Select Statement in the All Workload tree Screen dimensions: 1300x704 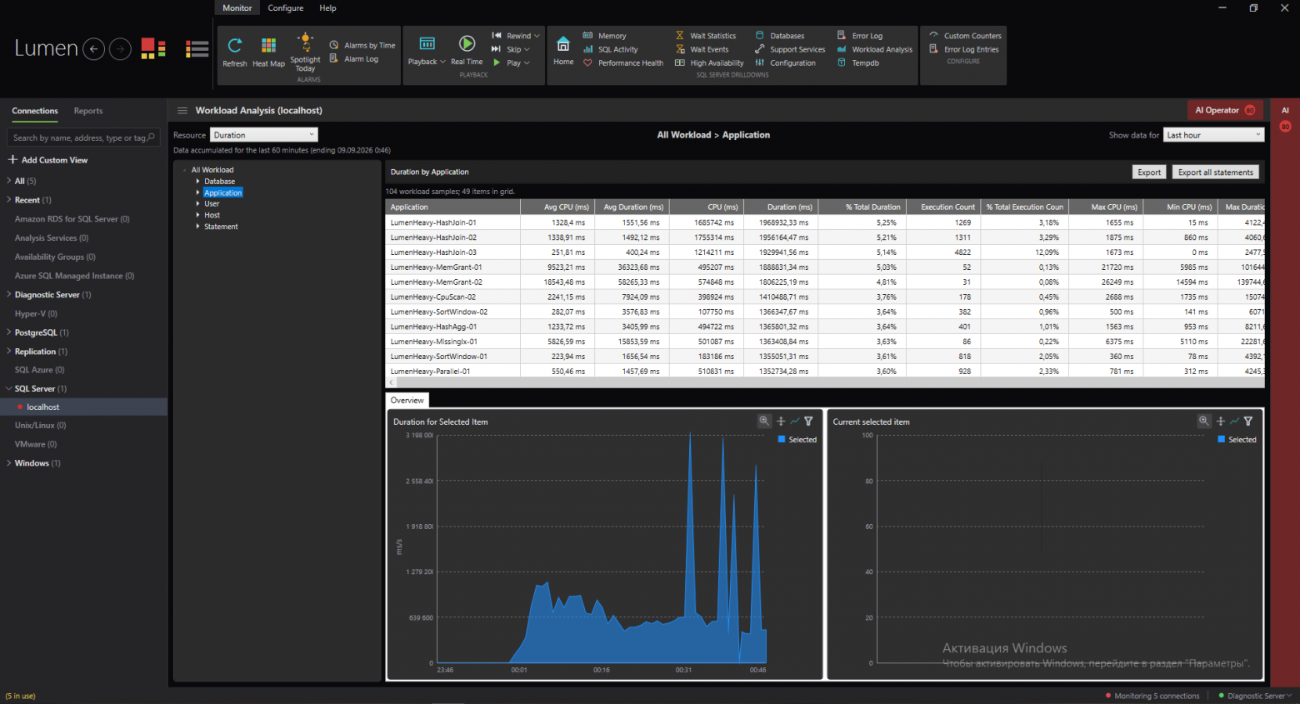point(221,227)
